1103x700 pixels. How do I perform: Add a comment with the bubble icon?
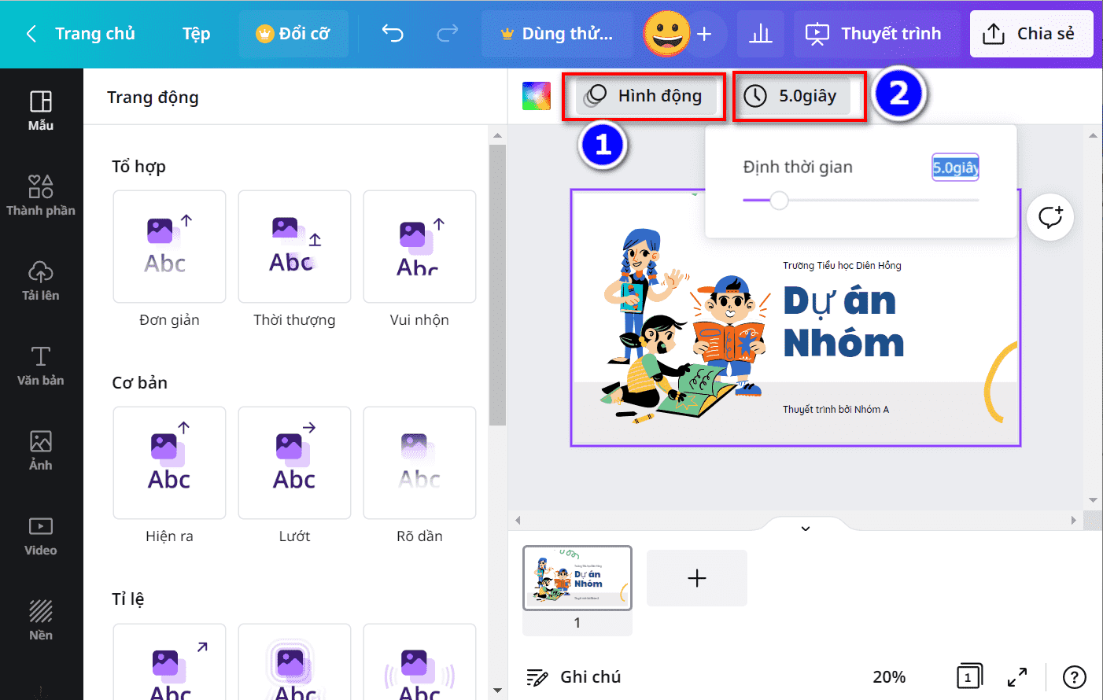coord(1050,217)
